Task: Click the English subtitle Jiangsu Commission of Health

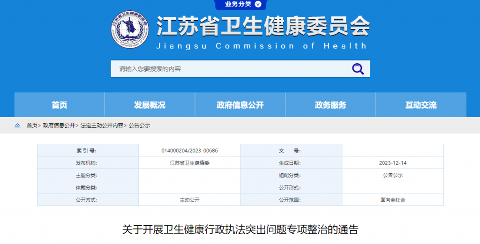Action: pos(261,46)
